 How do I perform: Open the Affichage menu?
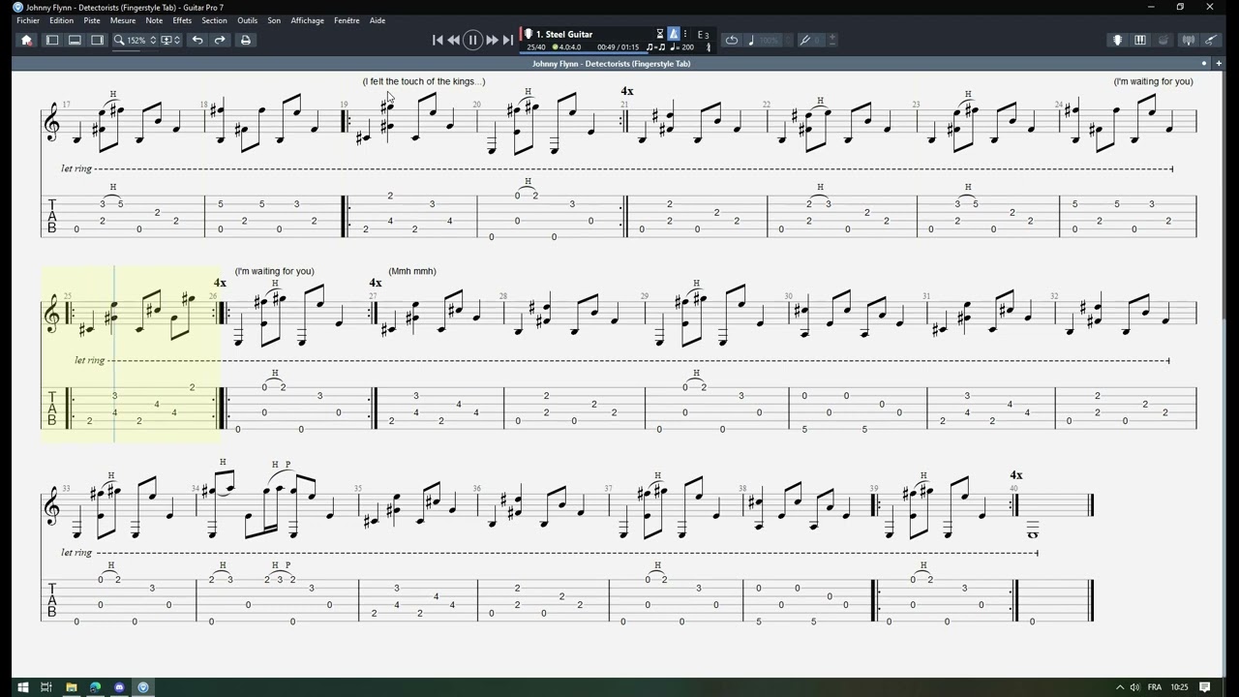(308, 20)
